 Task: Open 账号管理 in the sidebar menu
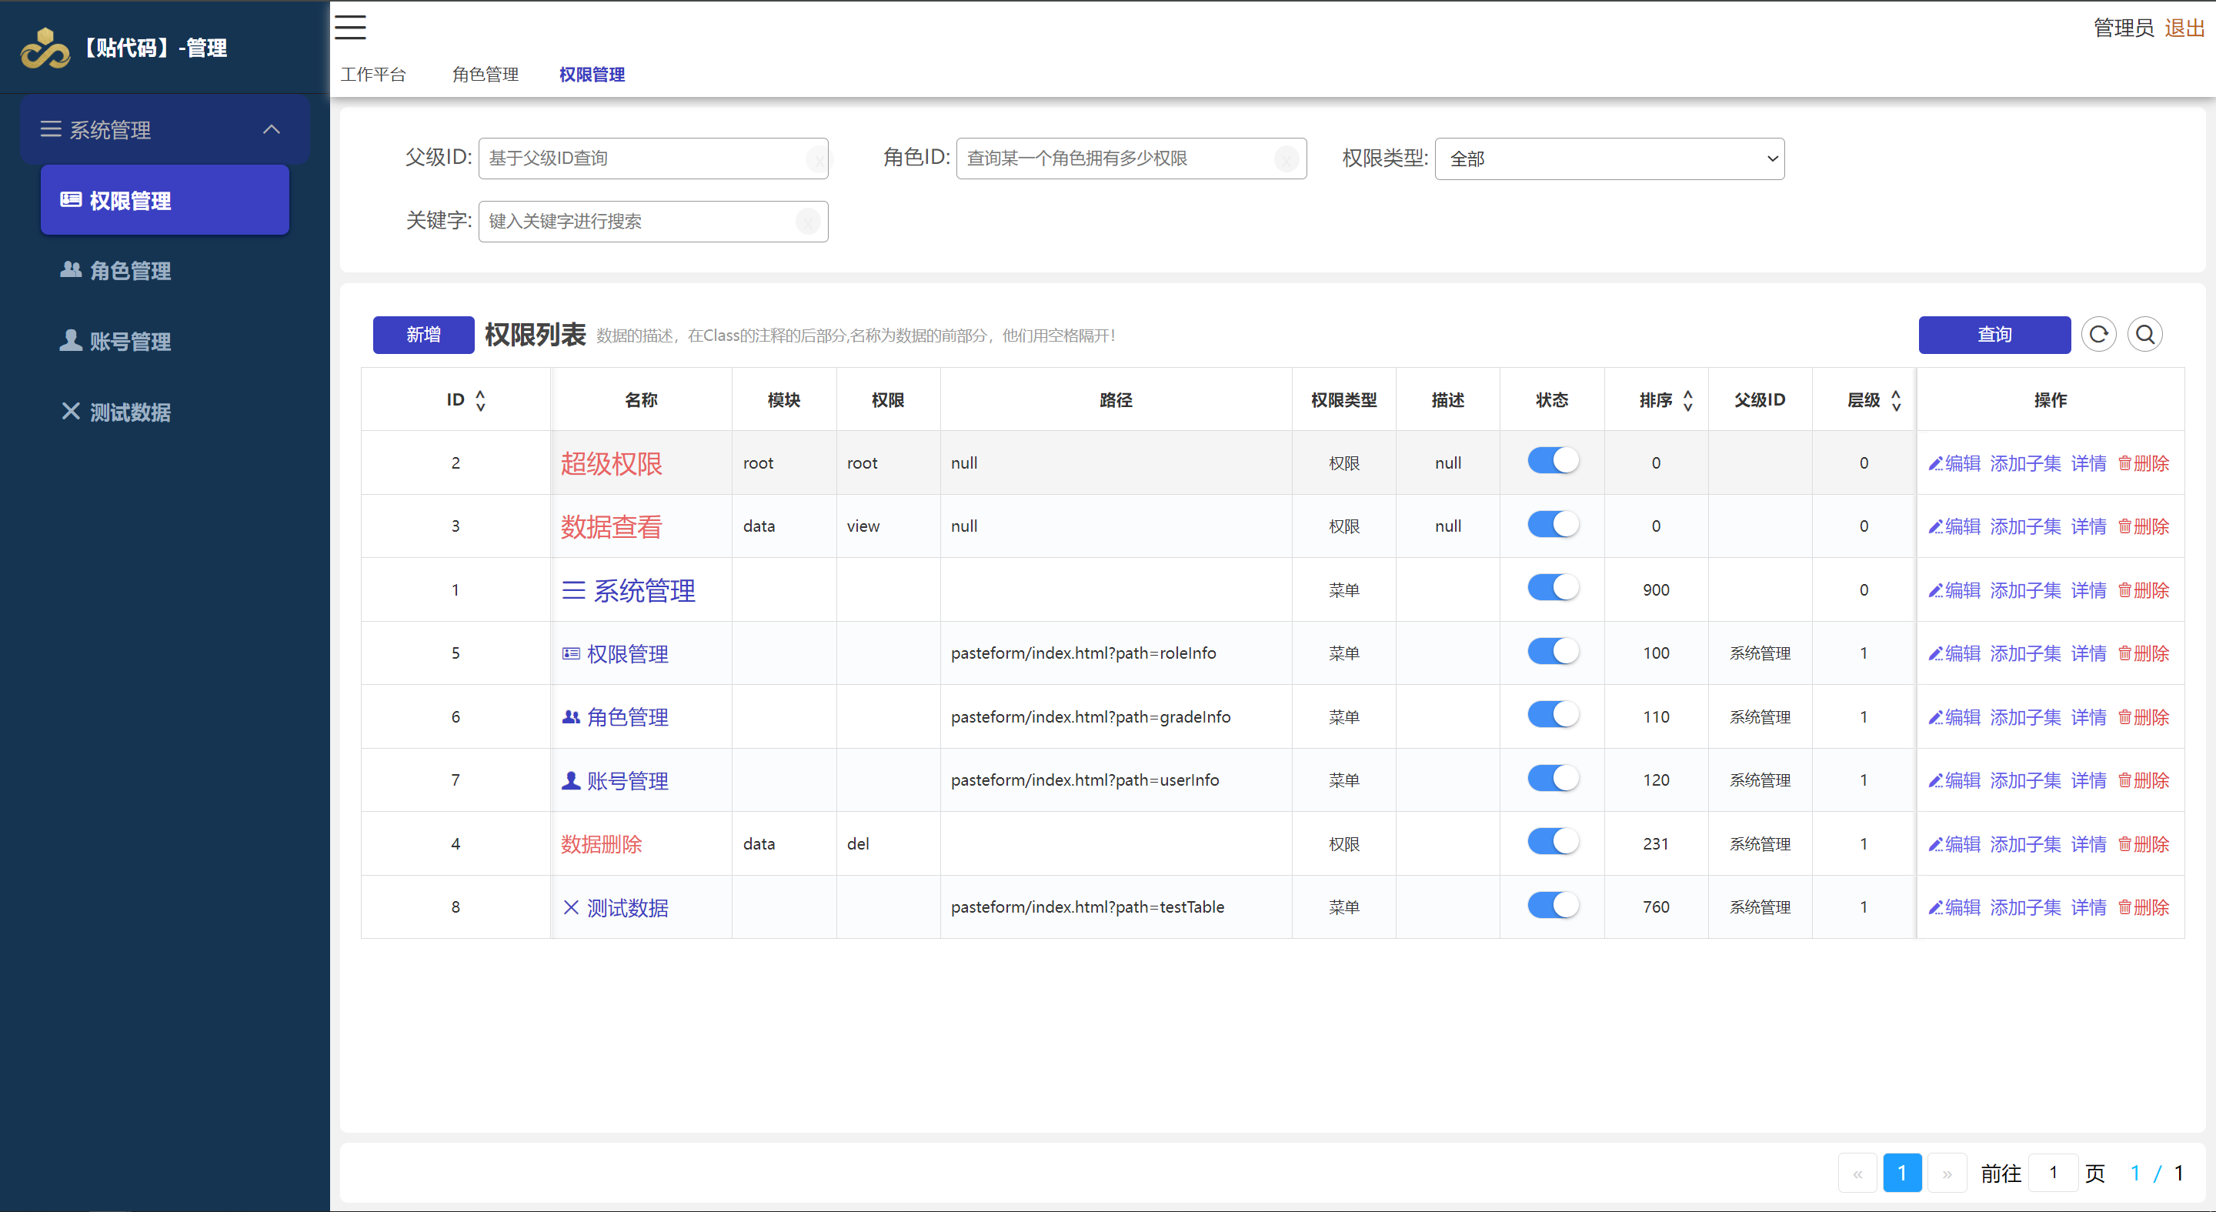[x=129, y=342]
